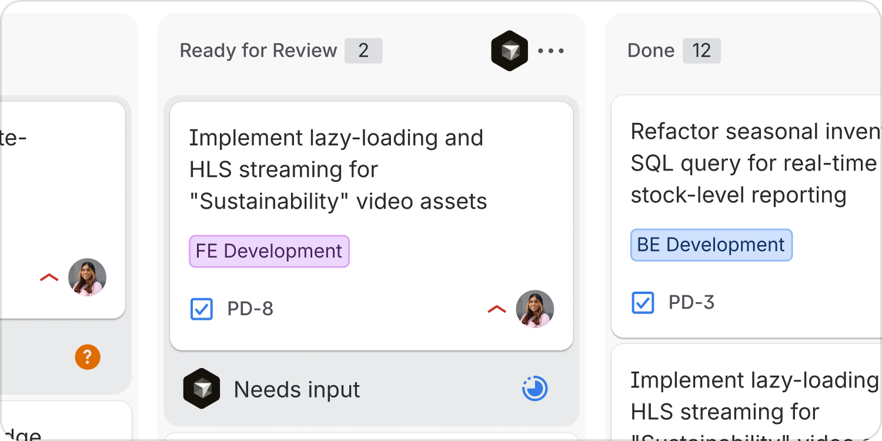Open the Ready for Review column more-options menu
The height and width of the screenshot is (441, 882).
click(x=551, y=51)
